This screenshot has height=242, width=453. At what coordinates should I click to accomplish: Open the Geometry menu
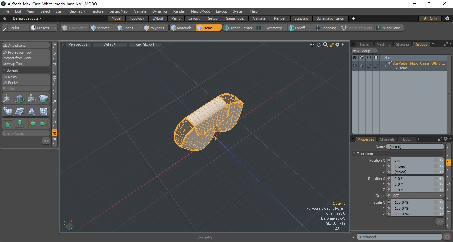pos(77,11)
